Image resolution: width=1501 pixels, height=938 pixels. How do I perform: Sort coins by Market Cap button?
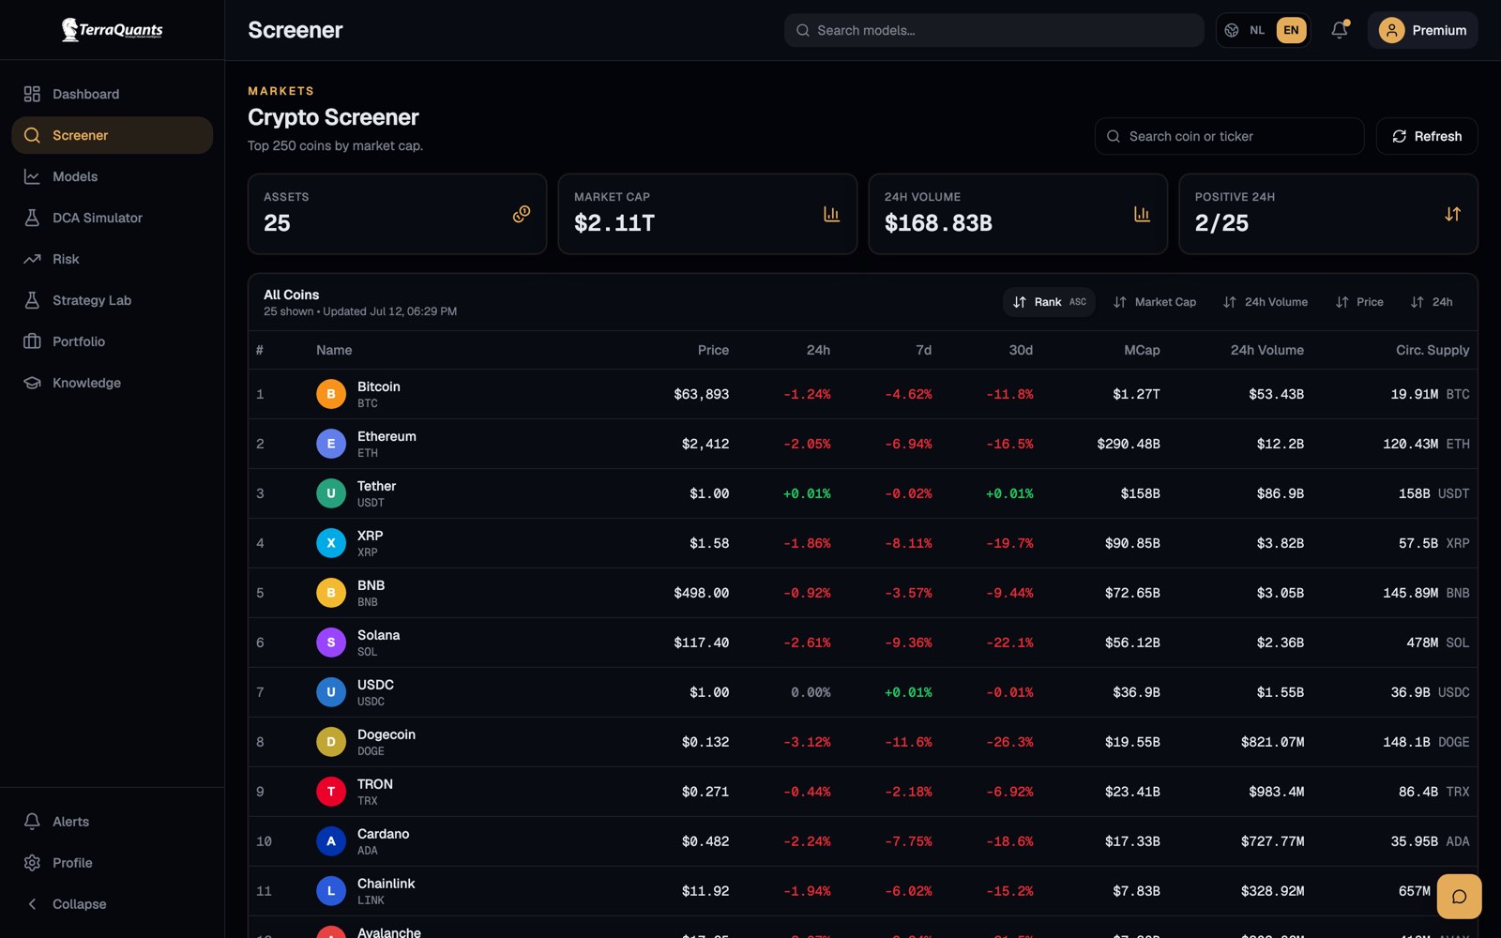1154,302
